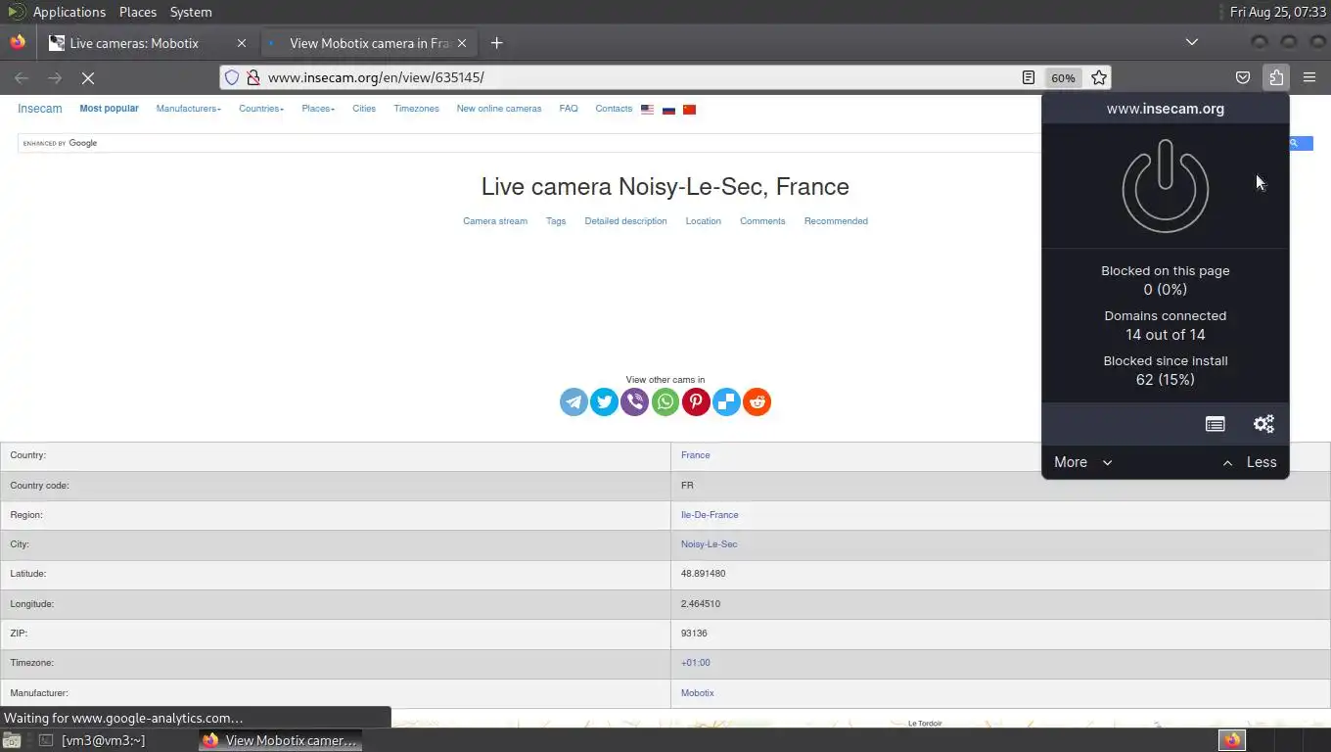Open the extensions puzzle icon

(1276, 77)
